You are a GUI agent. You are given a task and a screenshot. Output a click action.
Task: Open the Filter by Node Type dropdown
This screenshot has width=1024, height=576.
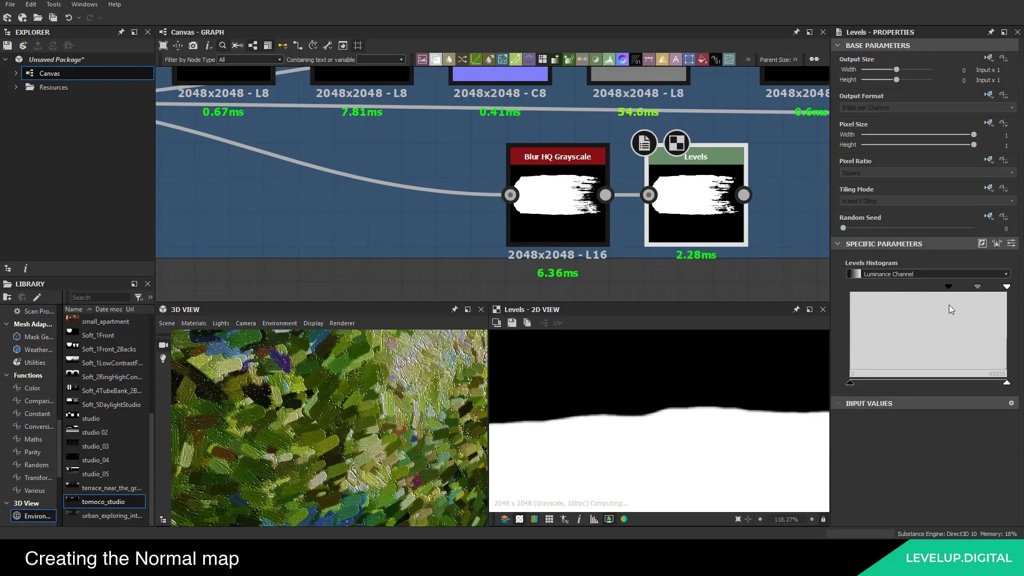(x=250, y=59)
